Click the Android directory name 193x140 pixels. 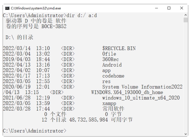coord(112,65)
